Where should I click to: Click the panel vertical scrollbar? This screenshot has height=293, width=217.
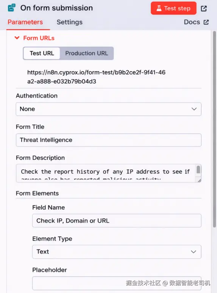tap(214, 129)
